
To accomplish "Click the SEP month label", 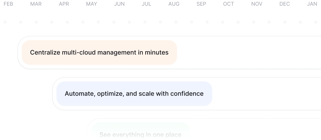I will point(201,4).
